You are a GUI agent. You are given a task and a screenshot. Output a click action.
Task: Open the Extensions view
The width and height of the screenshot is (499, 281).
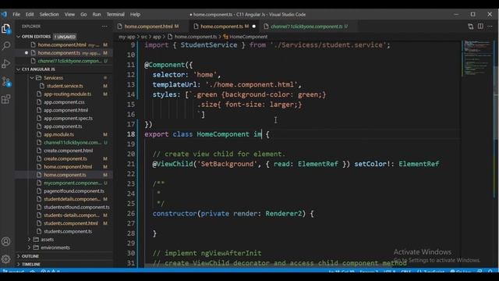pos(5,99)
